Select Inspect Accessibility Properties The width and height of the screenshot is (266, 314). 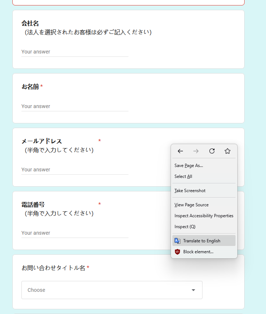pos(204,216)
